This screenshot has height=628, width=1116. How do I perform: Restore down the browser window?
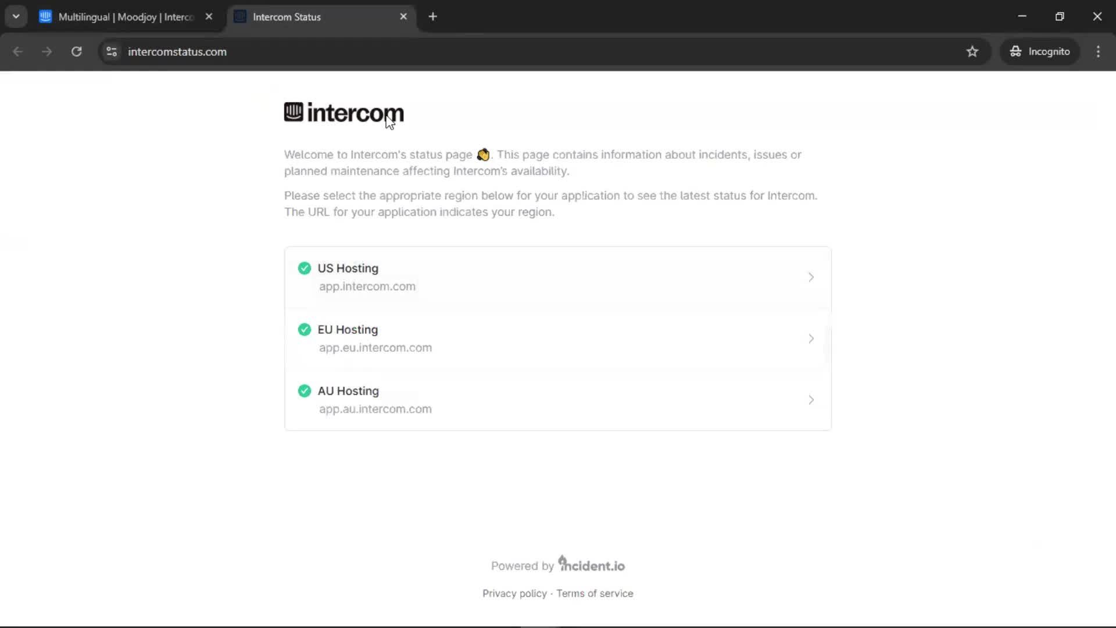[1060, 16]
